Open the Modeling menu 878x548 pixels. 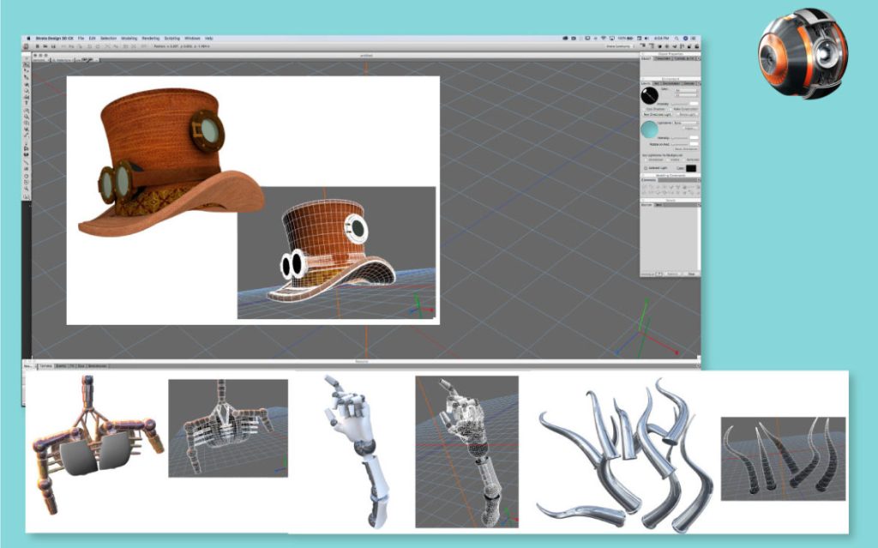pyautogui.click(x=129, y=39)
